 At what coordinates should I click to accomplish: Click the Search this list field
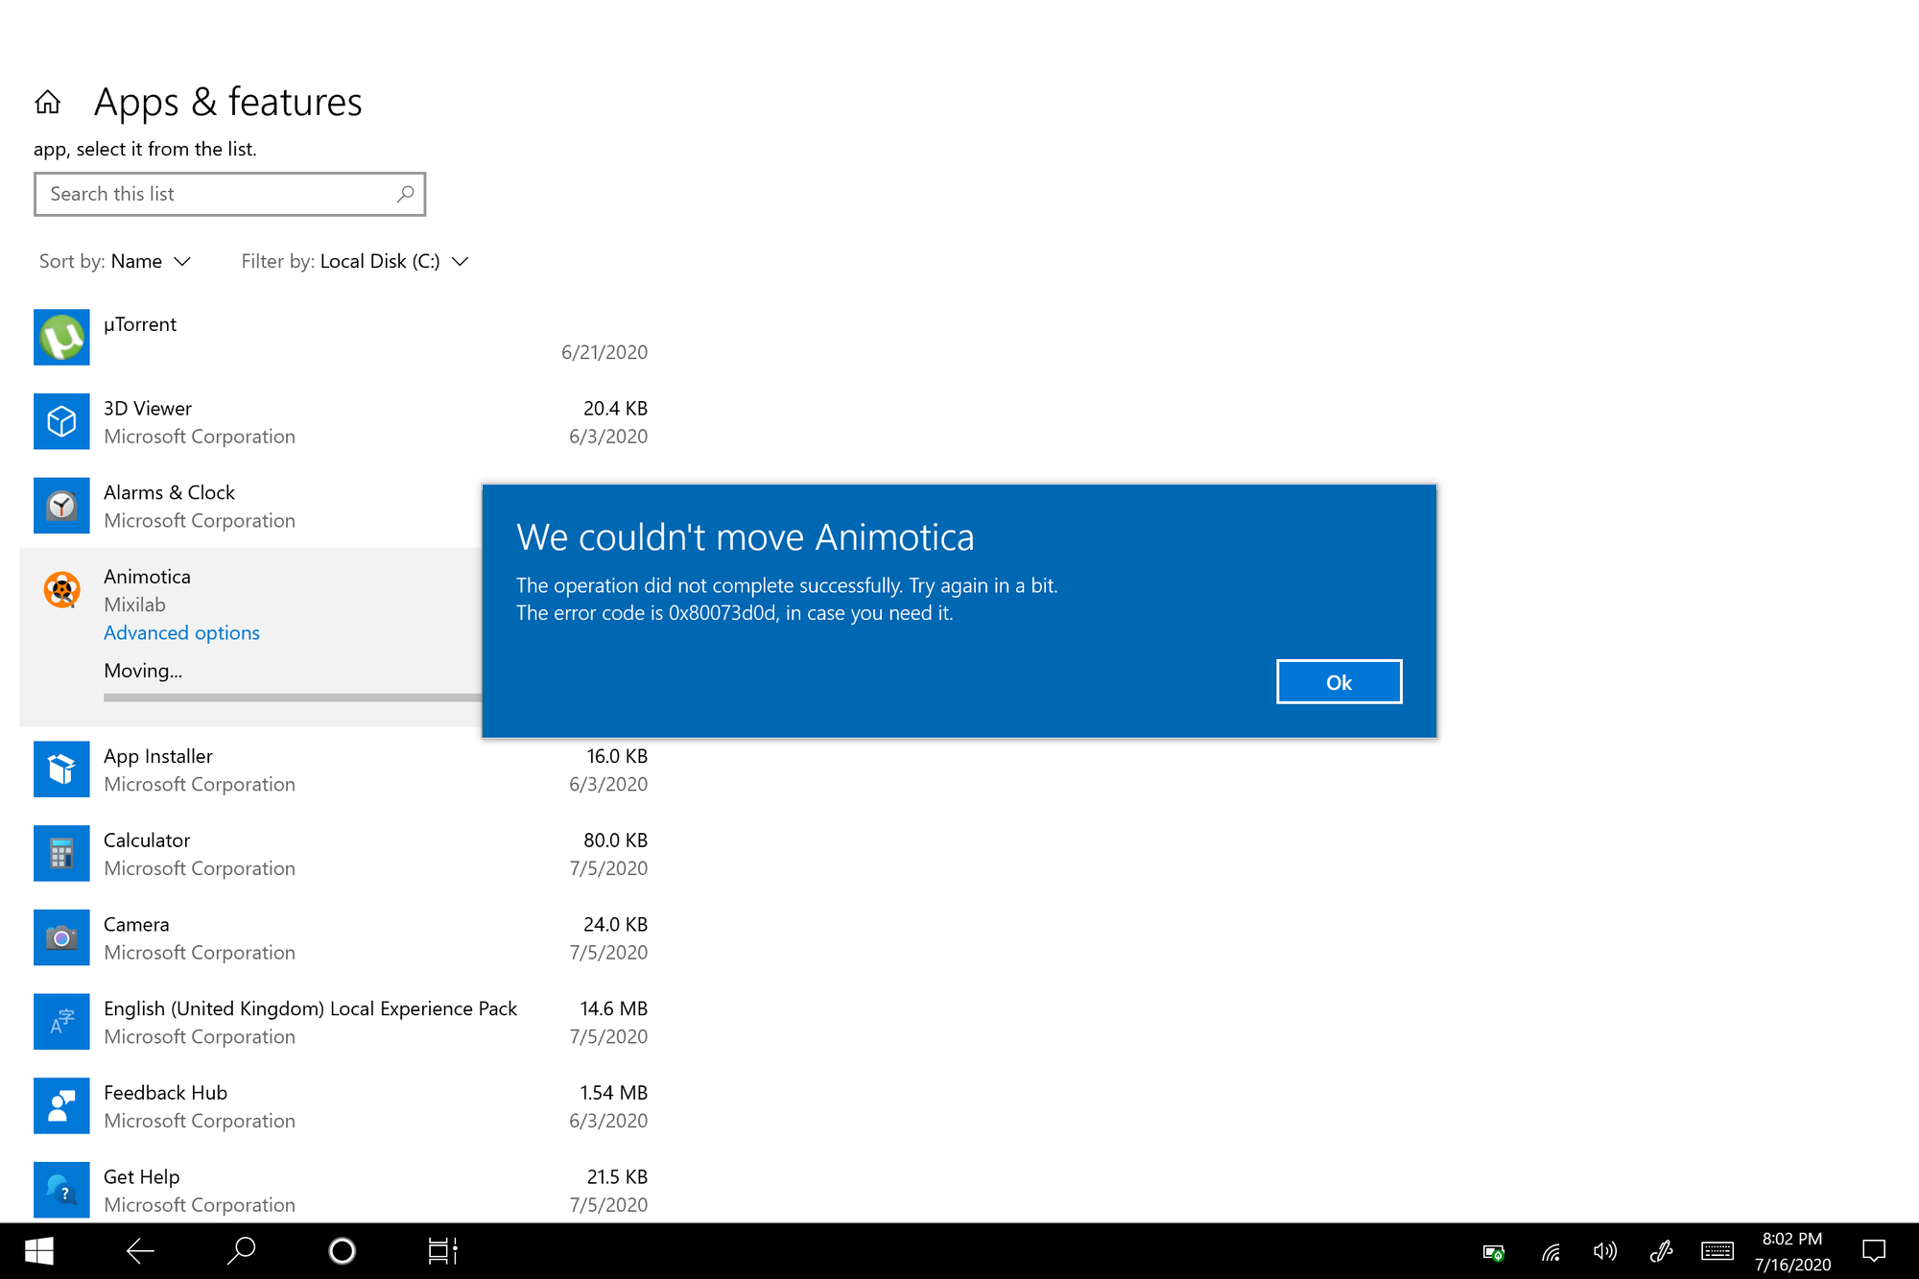click(230, 194)
